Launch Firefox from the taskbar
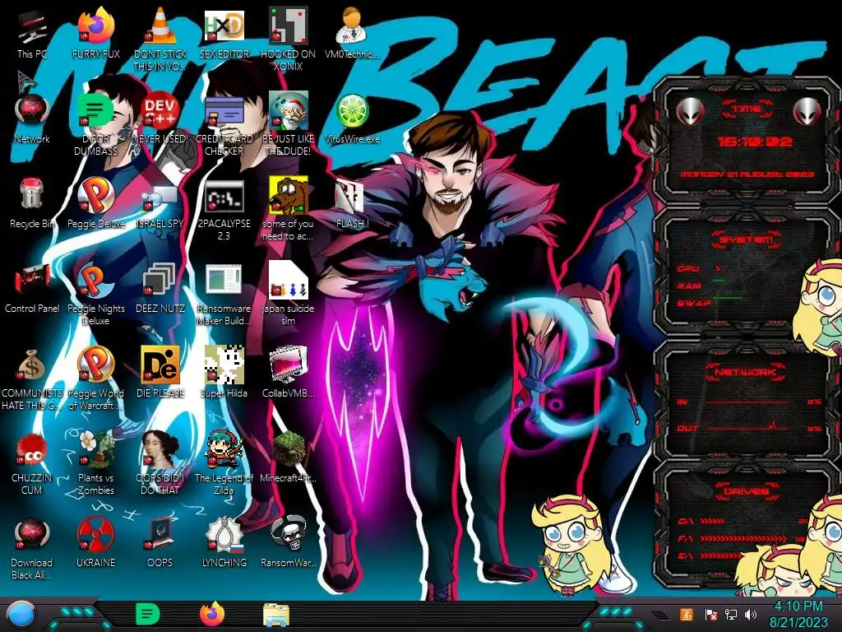The image size is (842, 632). (212, 614)
